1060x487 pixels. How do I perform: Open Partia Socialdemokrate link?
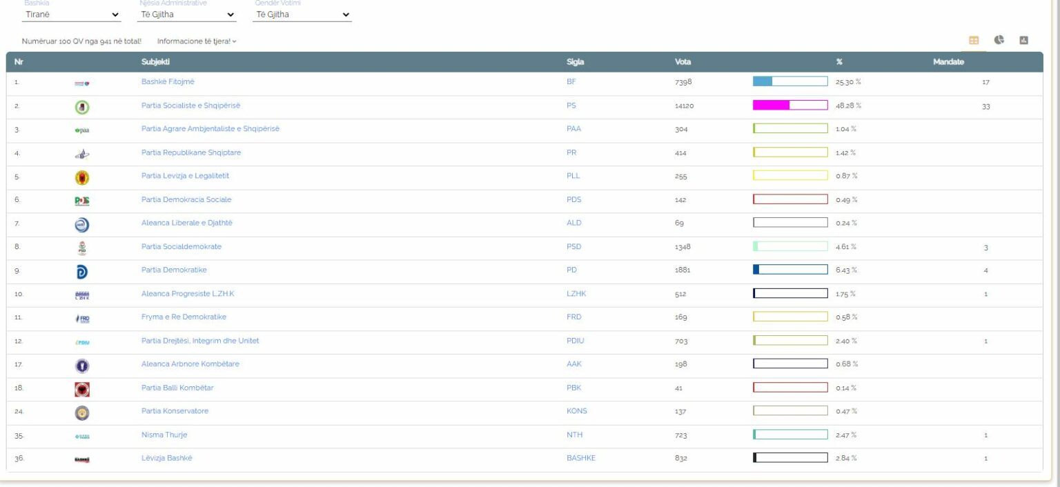click(x=181, y=246)
